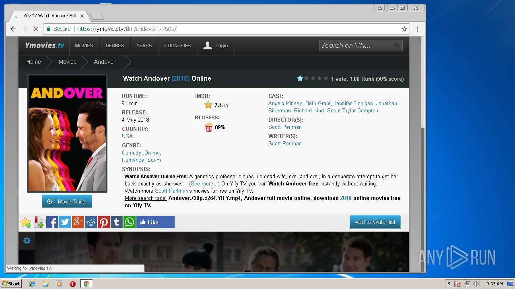Go to Movies breadcrumb
515x289 pixels.
(67, 62)
